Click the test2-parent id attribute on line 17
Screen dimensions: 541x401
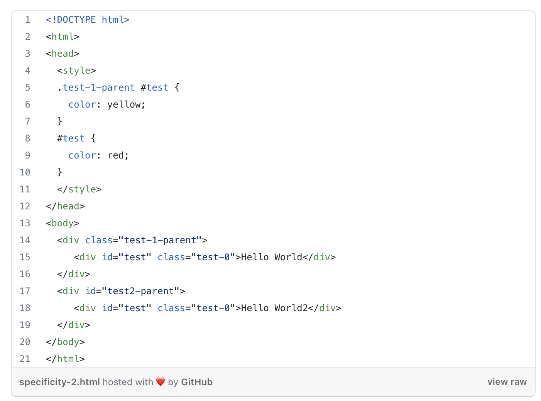(x=142, y=291)
